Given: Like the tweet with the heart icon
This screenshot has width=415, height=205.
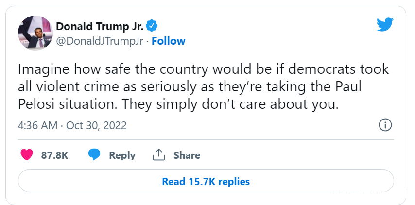Looking at the screenshot, I should tap(27, 155).
